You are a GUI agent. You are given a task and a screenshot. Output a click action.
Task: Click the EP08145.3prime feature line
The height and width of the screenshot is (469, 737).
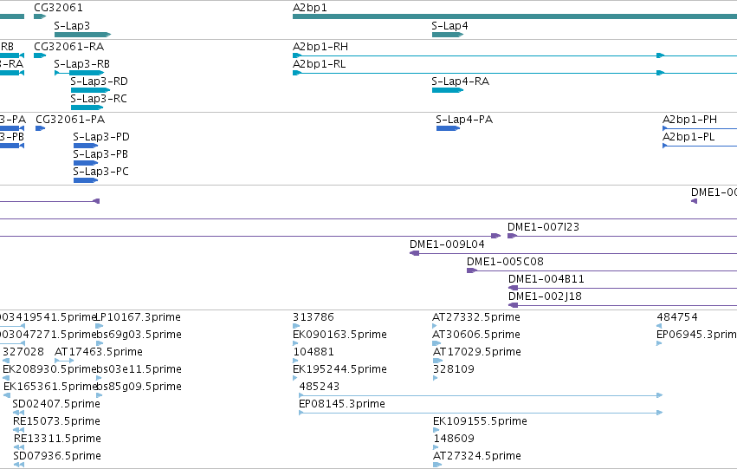pos(481,413)
